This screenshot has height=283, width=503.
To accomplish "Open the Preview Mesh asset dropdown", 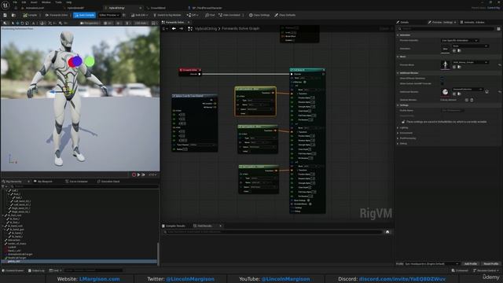I will [470, 62].
